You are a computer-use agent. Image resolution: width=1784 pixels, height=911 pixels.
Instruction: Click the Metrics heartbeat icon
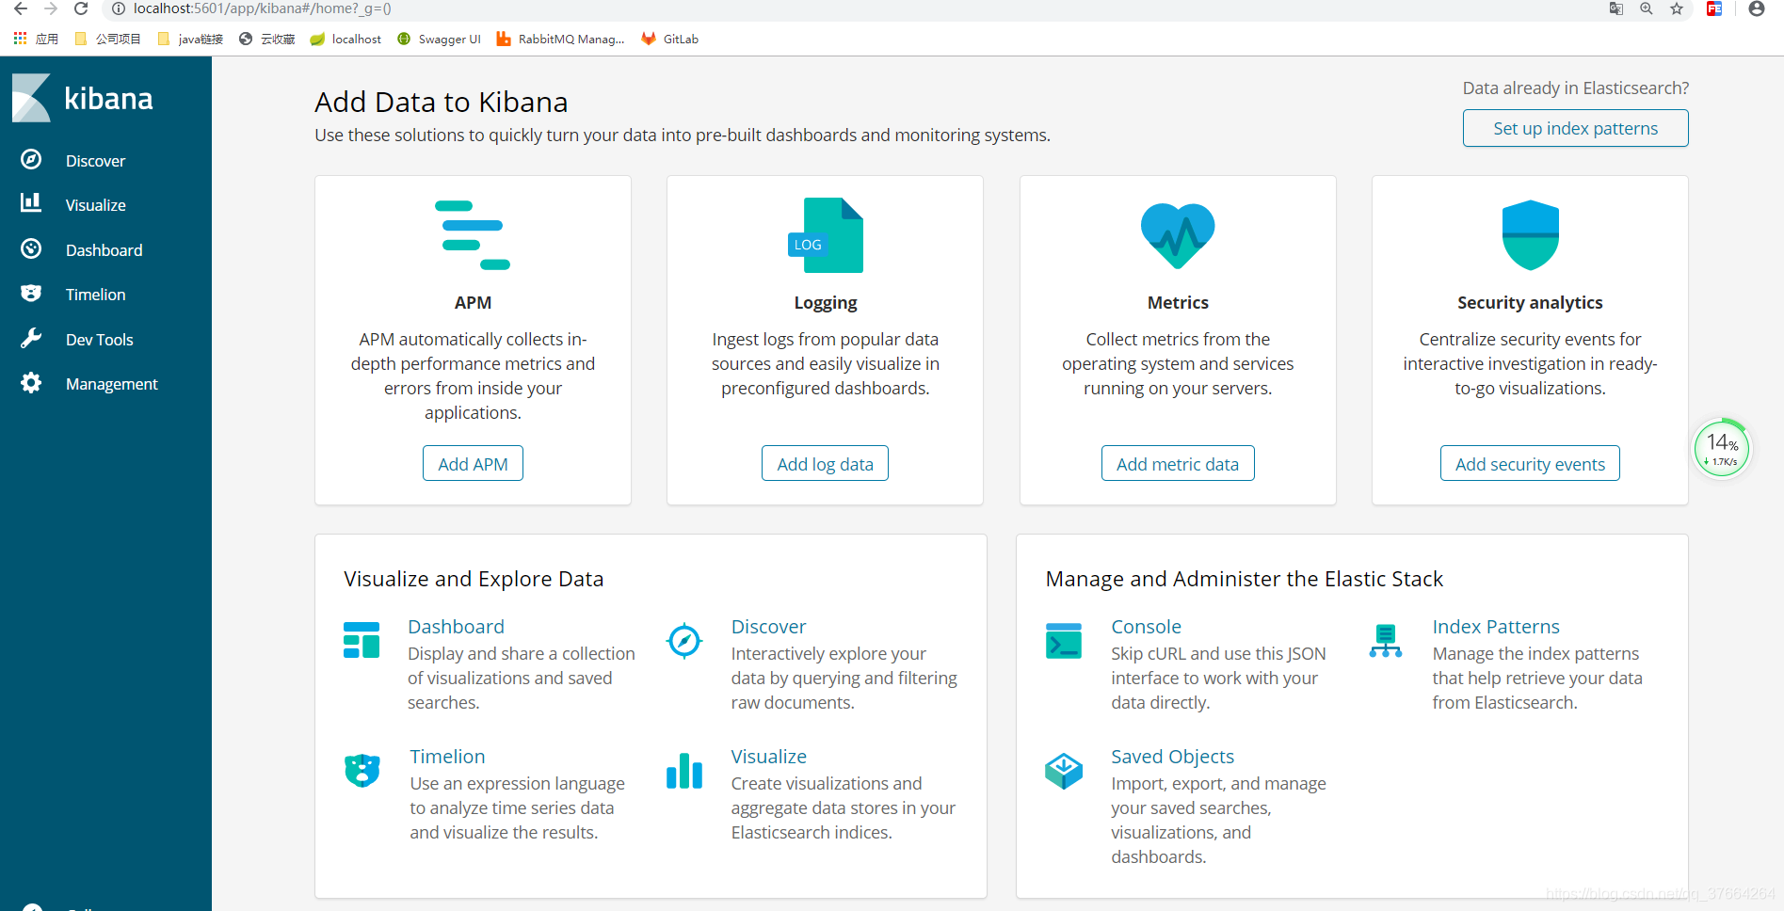tap(1177, 234)
